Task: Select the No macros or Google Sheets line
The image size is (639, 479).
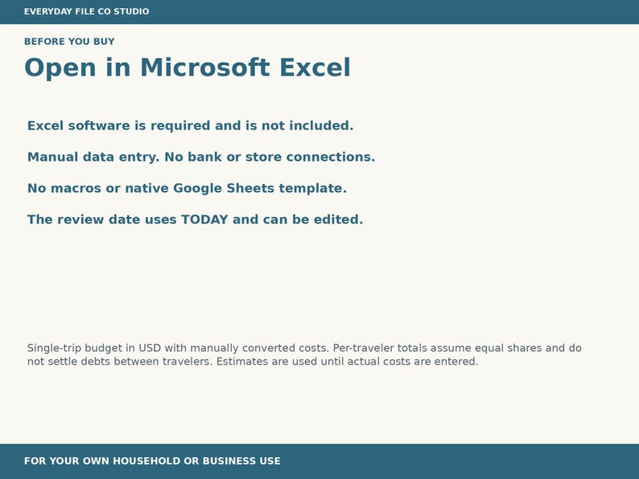Action: tap(187, 188)
